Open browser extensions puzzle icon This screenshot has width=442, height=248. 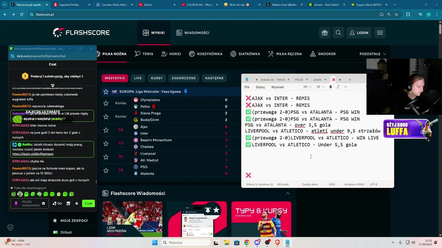[408, 14]
